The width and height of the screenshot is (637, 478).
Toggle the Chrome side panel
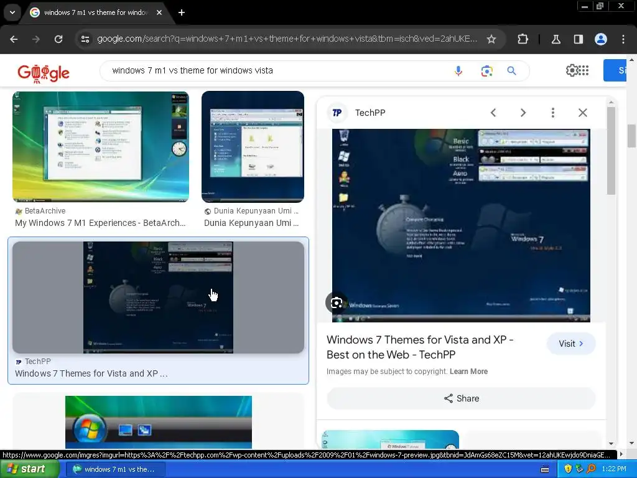(x=578, y=39)
